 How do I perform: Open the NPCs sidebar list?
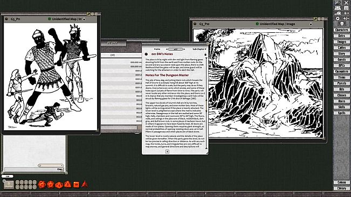coord(342,66)
